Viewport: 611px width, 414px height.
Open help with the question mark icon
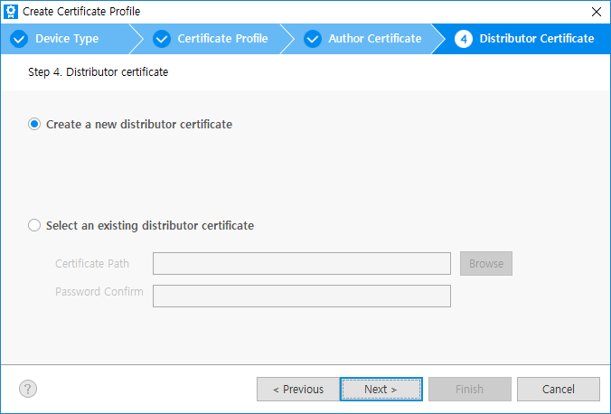coord(28,389)
